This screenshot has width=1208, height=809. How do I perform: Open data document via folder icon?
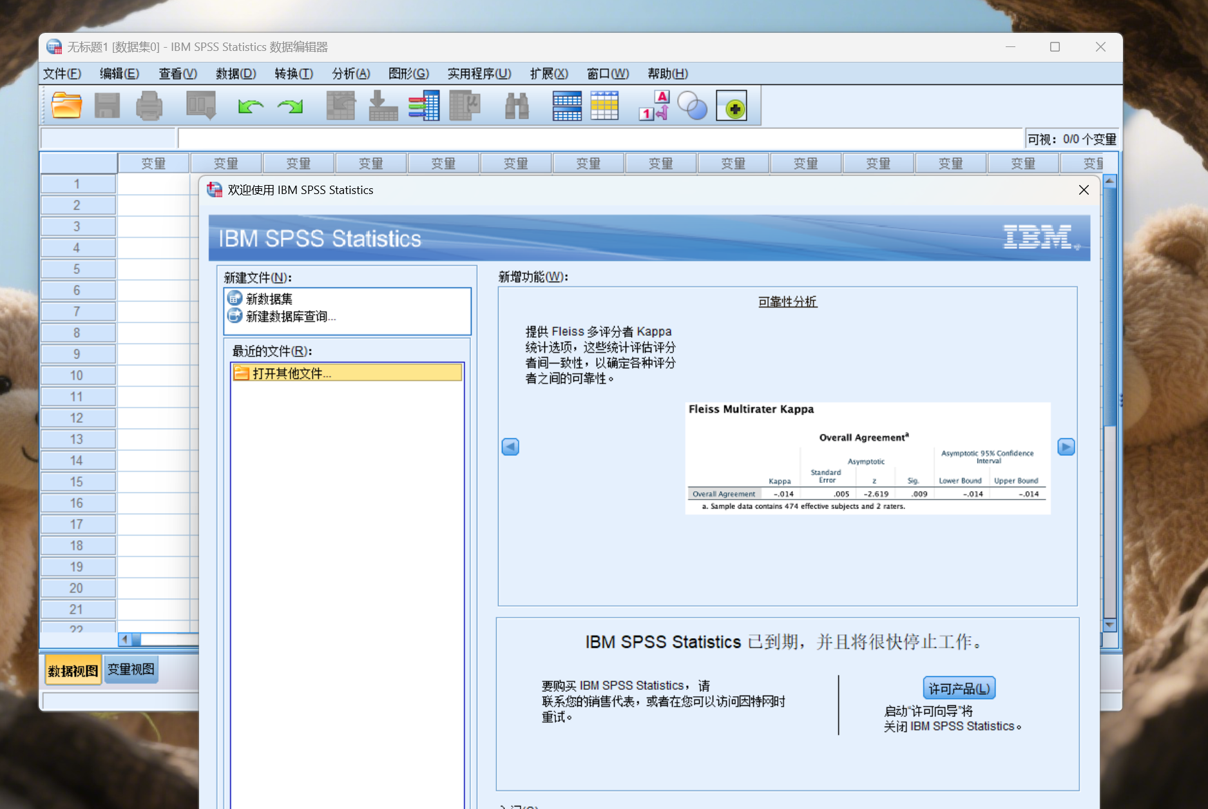[66, 106]
